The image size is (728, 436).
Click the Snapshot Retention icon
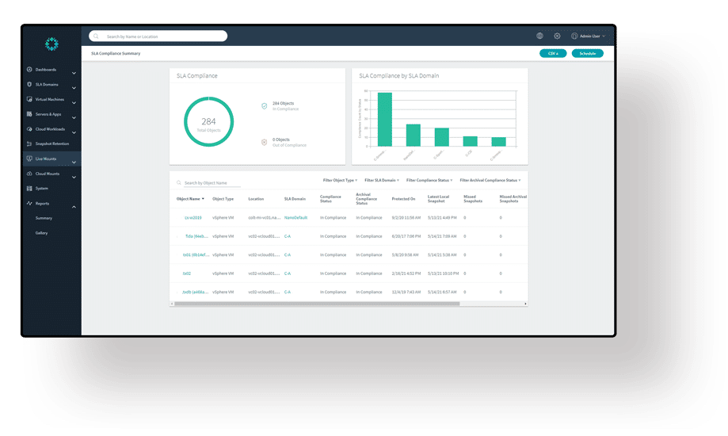29,143
